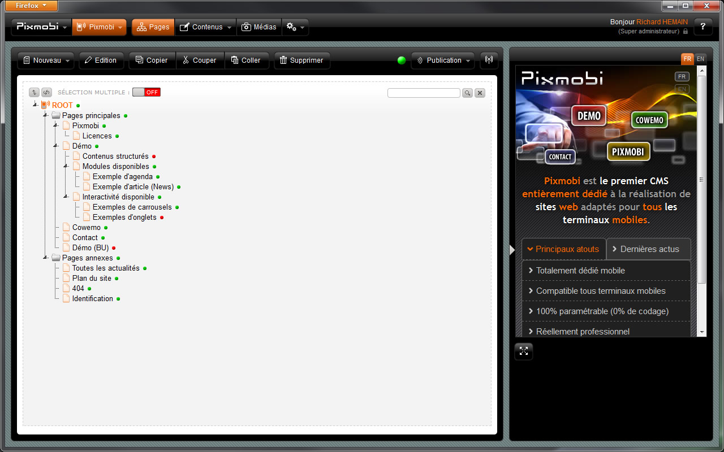Click the DEMO button in preview
The width and height of the screenshot is (724, 452).
(589, 116)
